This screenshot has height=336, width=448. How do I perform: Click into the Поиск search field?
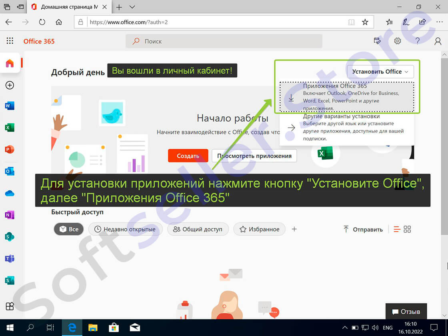pyautogui.click(x=224, y=41)
